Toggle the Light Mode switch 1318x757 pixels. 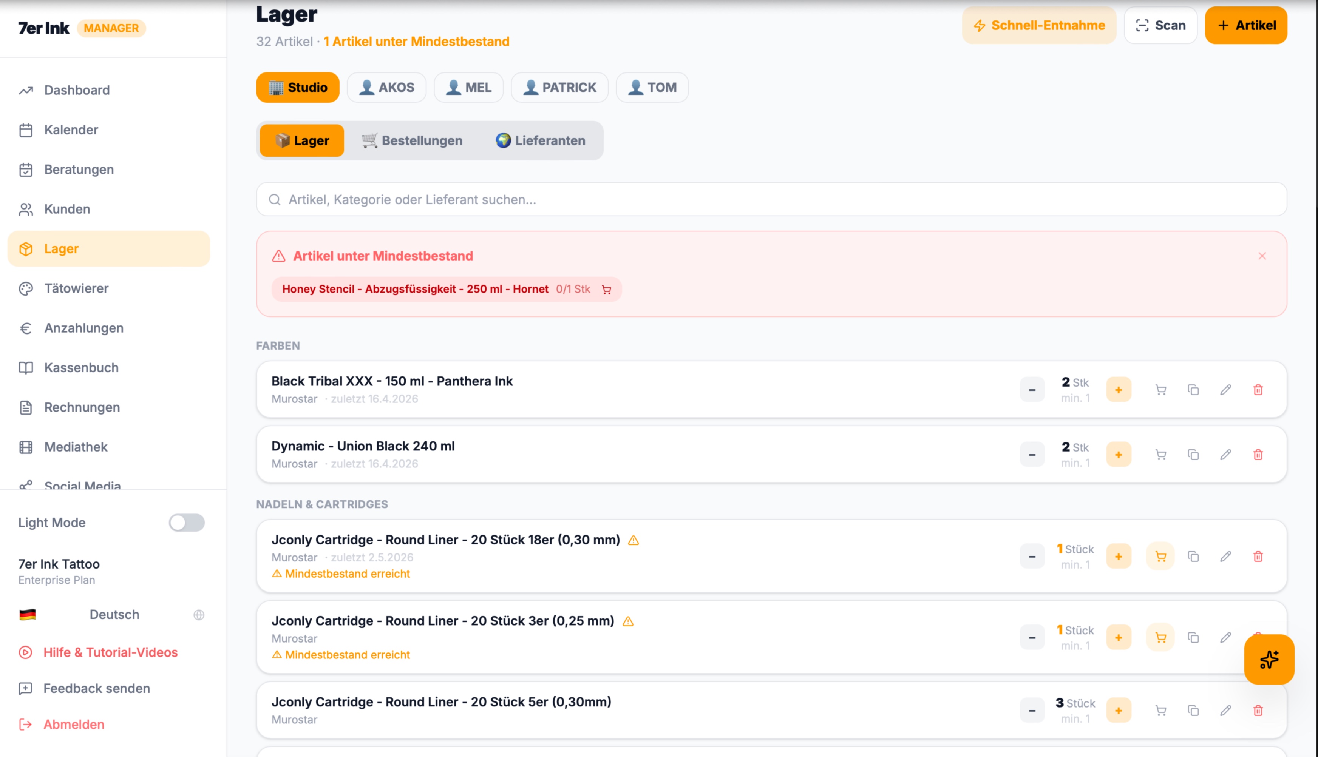(x=187, y=523)
